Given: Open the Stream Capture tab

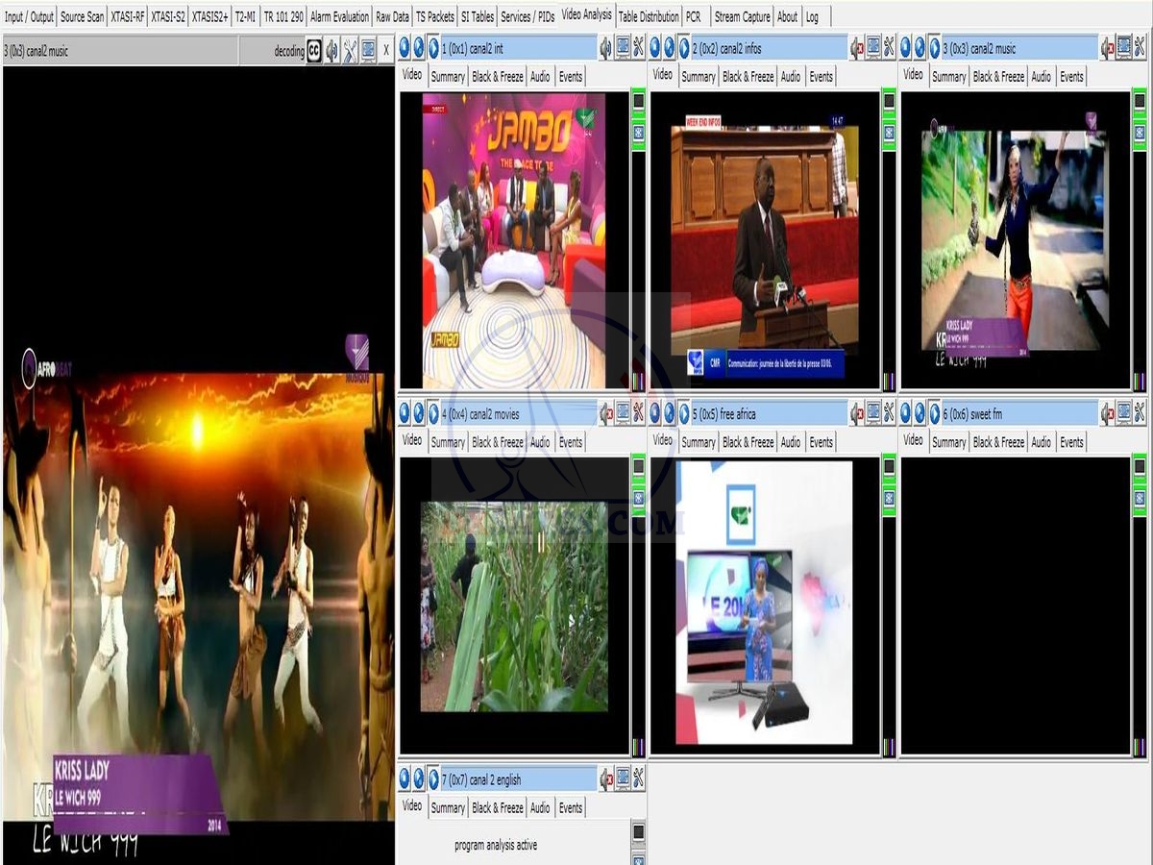Looking at the screenshot, I should pyautogui.click(x=742, y=16).
